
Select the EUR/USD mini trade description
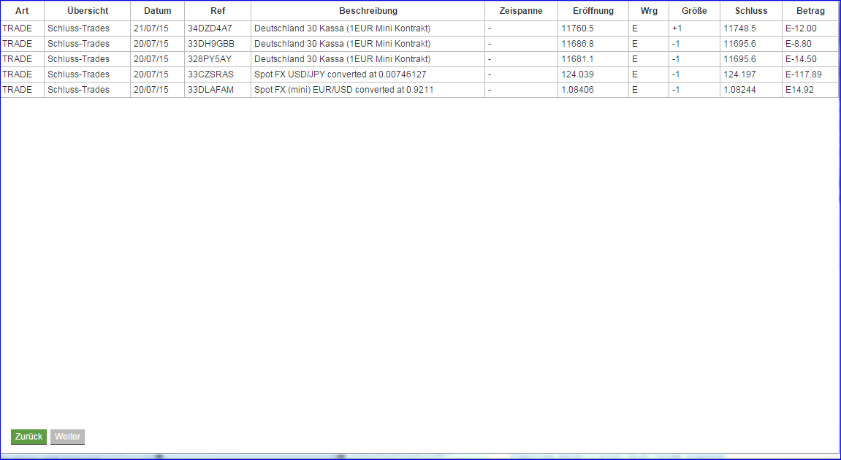click(x=342, y=89)
